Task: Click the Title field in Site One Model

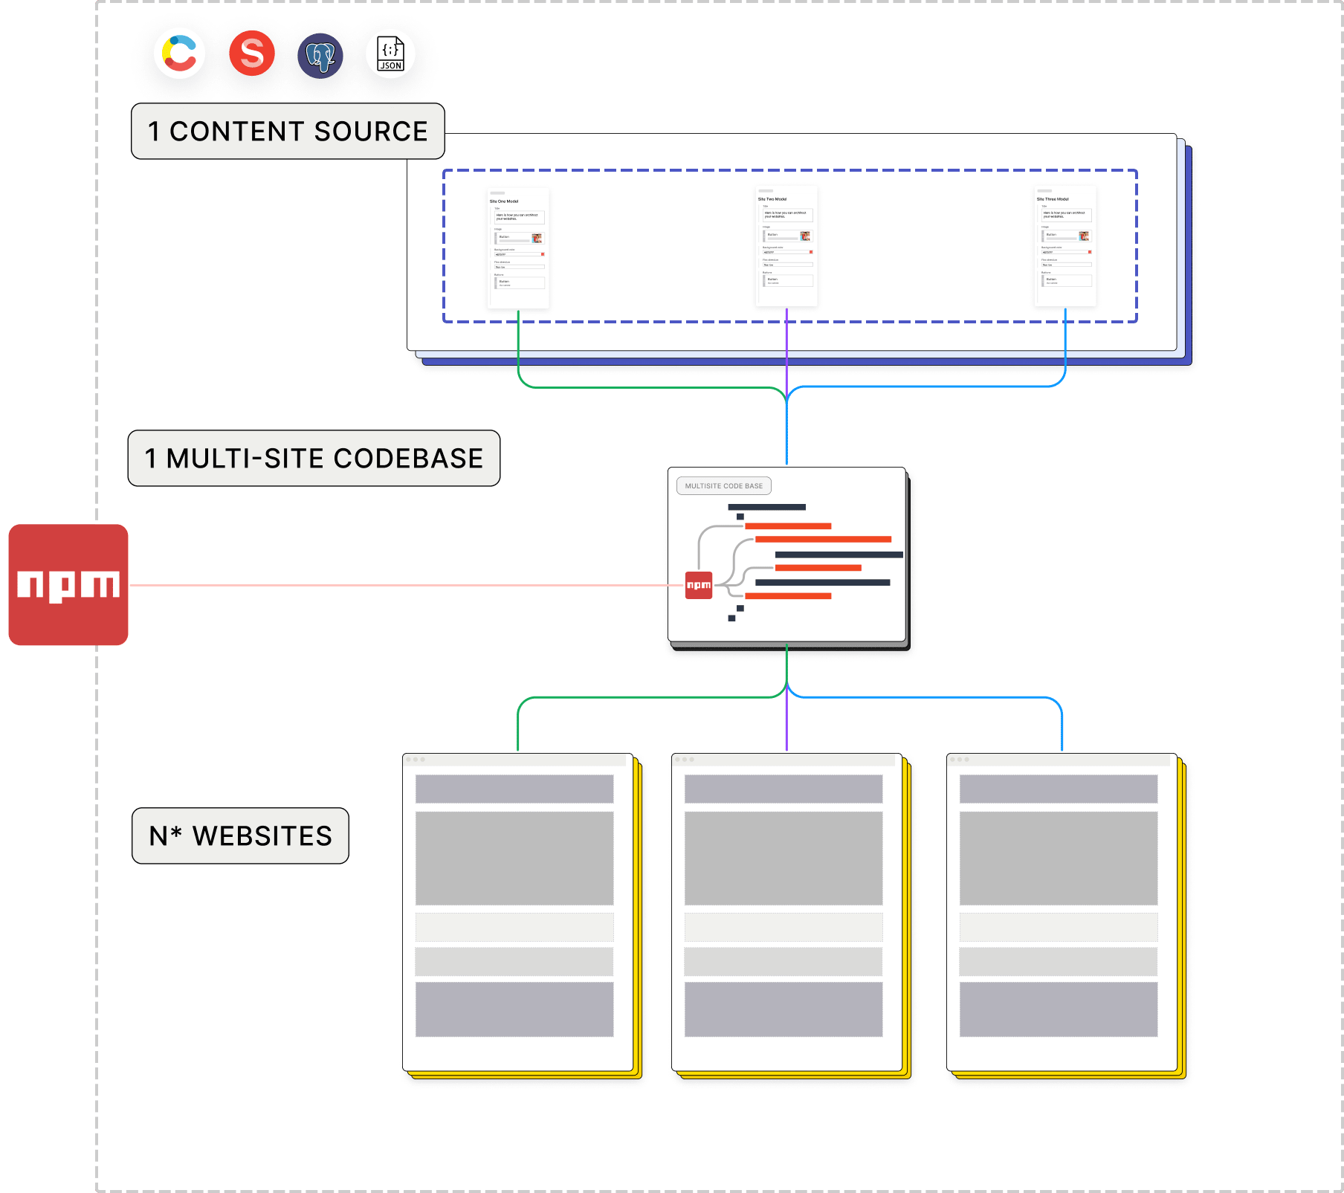Action: tap(520, 217)
